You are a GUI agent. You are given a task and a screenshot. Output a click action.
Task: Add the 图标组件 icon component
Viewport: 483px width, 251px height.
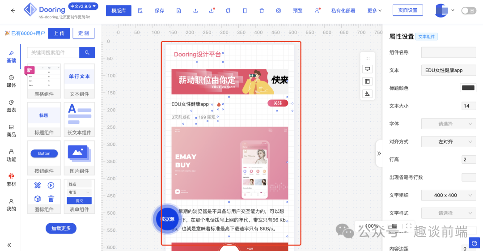point(44,196)
